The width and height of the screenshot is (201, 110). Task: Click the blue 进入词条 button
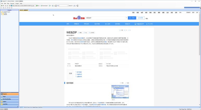tap(132, 18)
